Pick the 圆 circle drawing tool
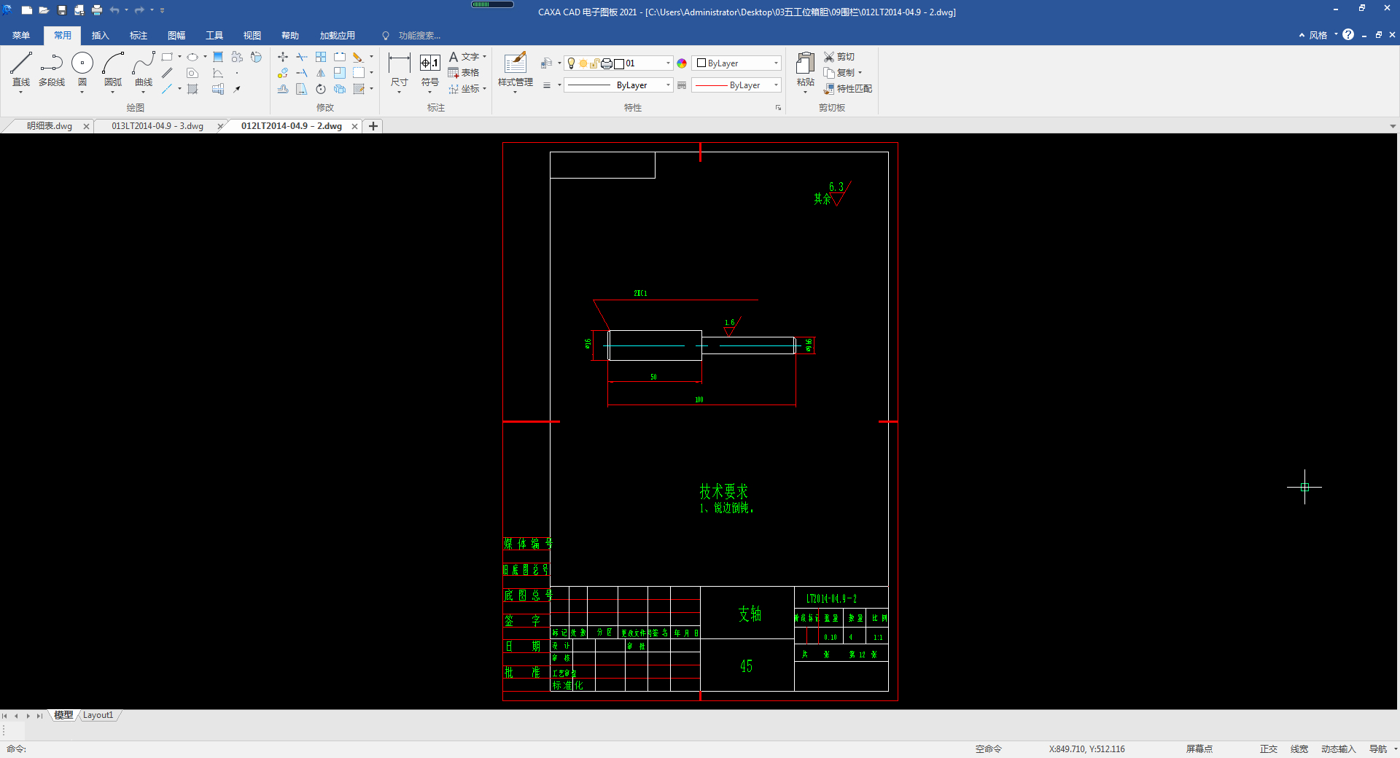The image size is (1400, 758). pyautogui.click(x=82, y=71)
